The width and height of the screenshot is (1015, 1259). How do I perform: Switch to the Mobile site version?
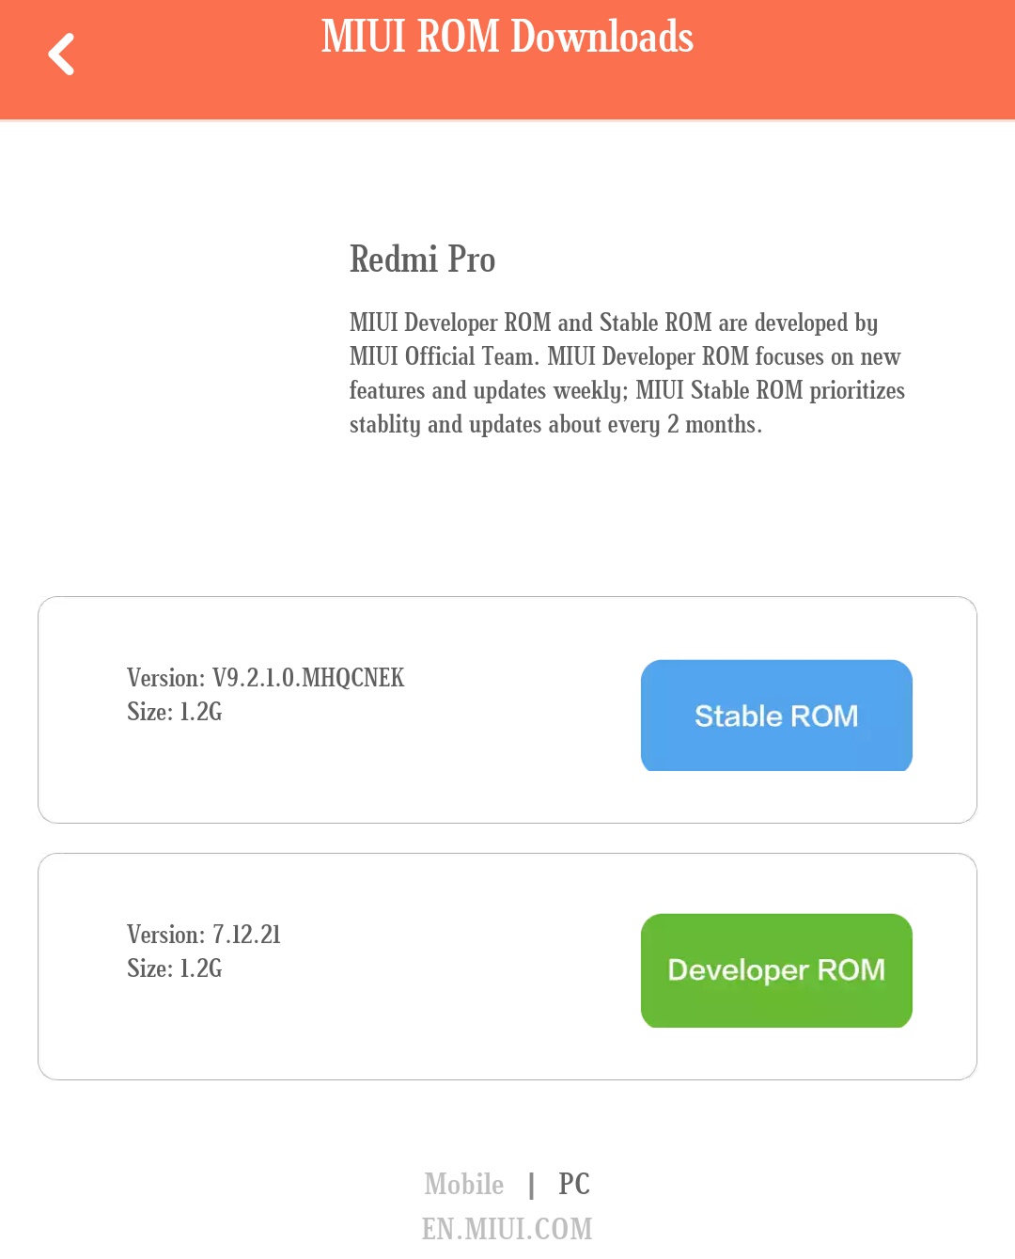(x=463, y=1184)
